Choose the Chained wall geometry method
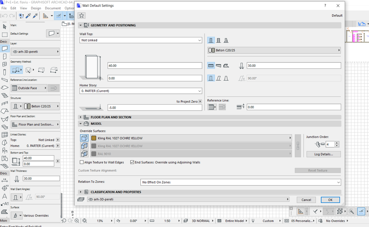Image resolution: width=369 pixels, height=227 pixels. [17, 70]
